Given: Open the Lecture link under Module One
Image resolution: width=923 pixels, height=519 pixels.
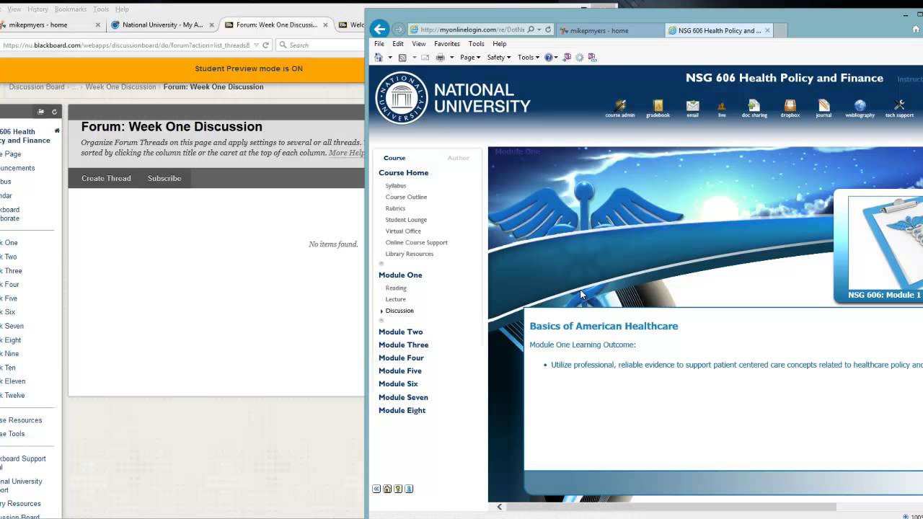Looking at the screenshot, I should (396, 299).
